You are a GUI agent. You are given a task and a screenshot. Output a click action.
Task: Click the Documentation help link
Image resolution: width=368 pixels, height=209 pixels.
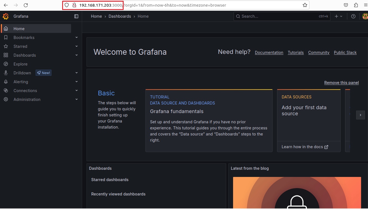(269, 53)
